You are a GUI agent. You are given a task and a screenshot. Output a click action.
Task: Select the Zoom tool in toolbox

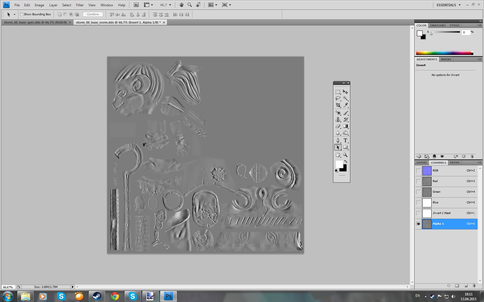coord(345,155)
